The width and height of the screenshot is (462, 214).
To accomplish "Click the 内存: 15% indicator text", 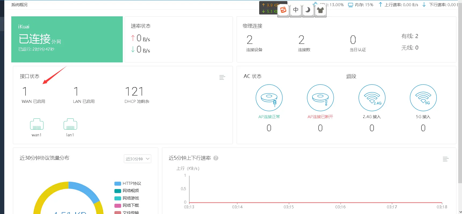I will tap(364, 5).
